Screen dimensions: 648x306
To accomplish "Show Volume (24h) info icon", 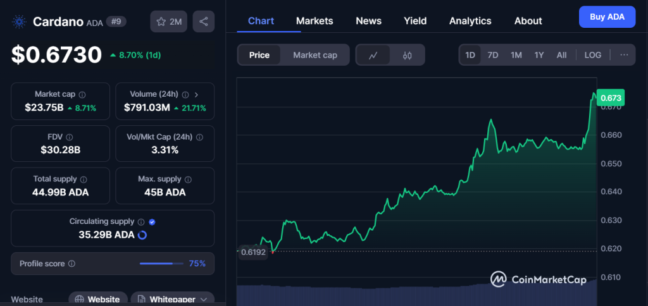I will click(185, 95).
